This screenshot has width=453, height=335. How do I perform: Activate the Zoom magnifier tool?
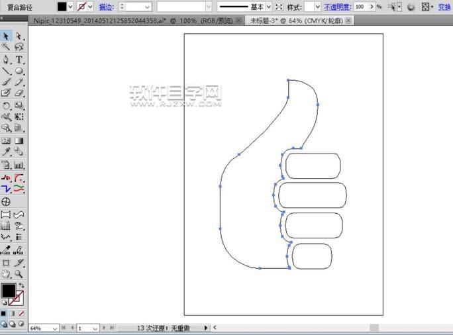[19, 273]
